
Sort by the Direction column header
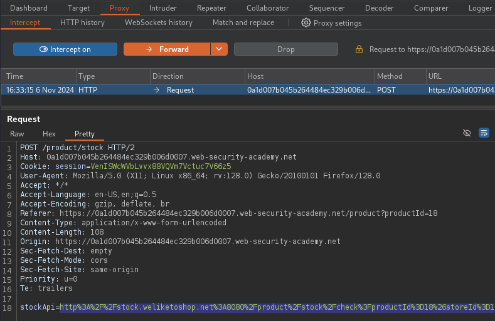coord(197,76)
